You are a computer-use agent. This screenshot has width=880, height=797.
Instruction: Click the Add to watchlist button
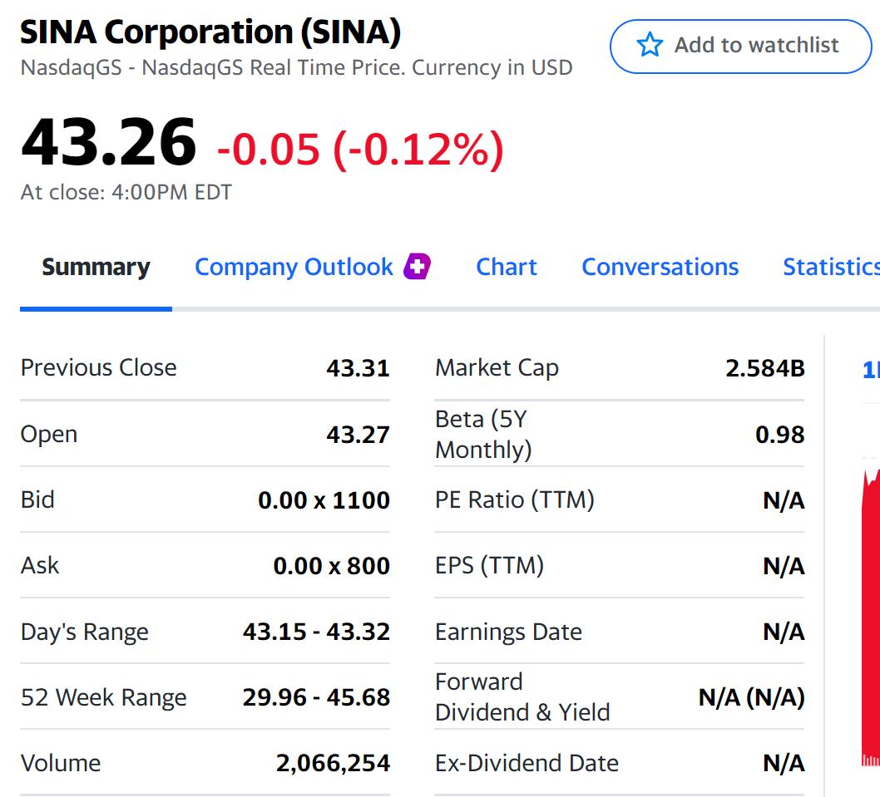[x=741, y=46]
